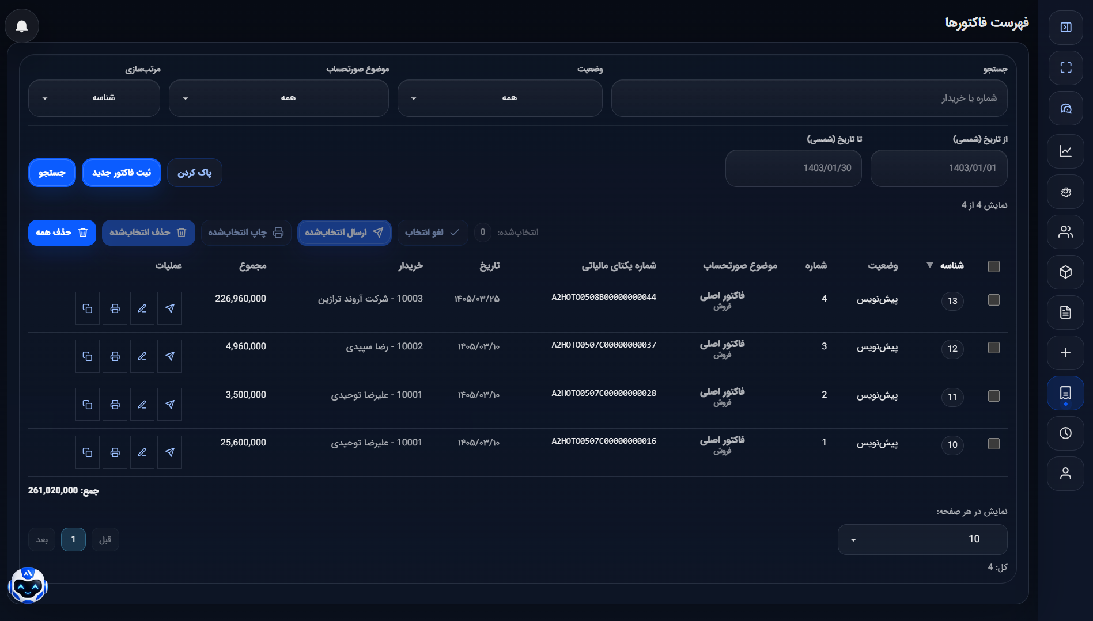This screenshot has height=621, width=1093.
Task: Click چاپ انتخاب‌شده print button
Action: [x=246, y=233]
